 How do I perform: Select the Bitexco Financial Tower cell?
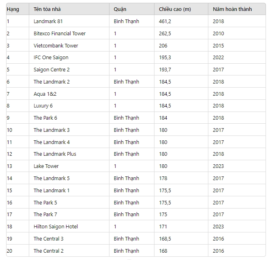click(60, 33)
